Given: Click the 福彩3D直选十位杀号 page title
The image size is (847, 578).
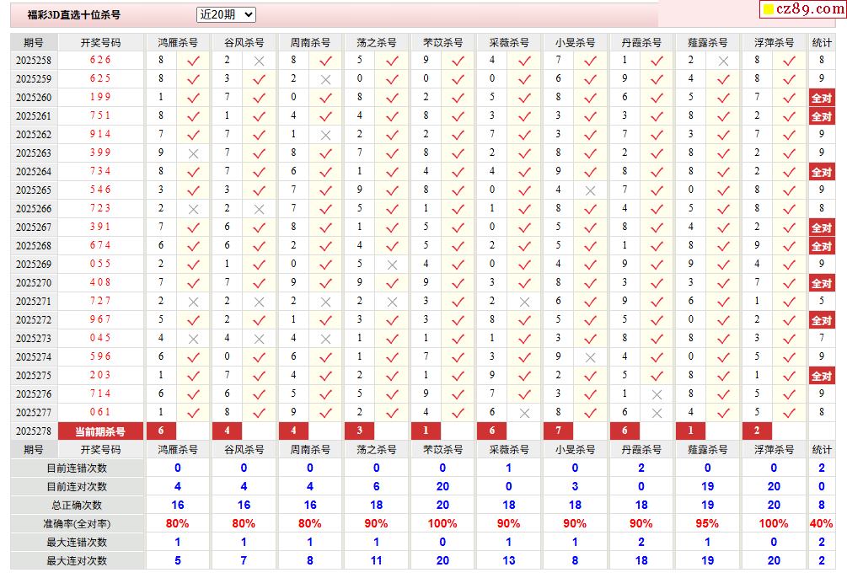Looking at the screenshot, I should click(x=74, y=15).
